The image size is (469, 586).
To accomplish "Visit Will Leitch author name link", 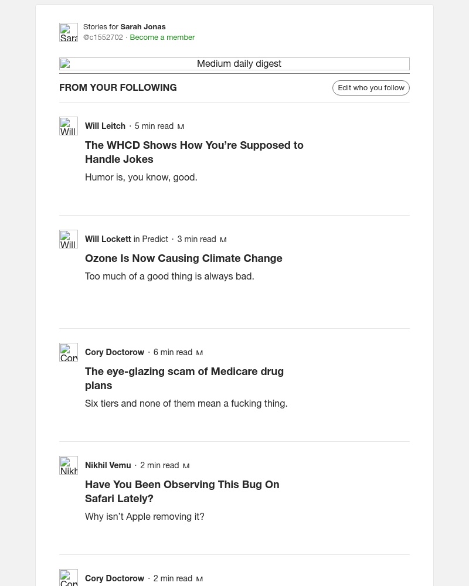I will coord(105,126).
